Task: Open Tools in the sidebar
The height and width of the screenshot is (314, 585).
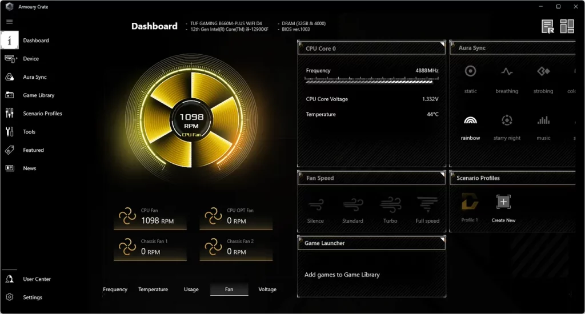Action: 29,132
